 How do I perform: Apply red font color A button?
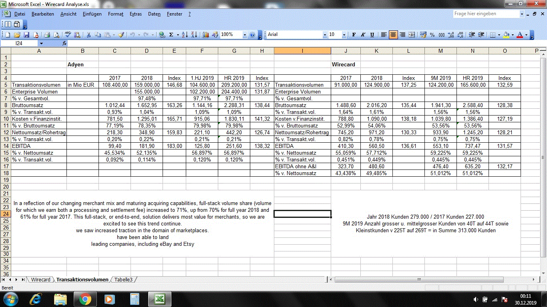click(x=520, y=35)
